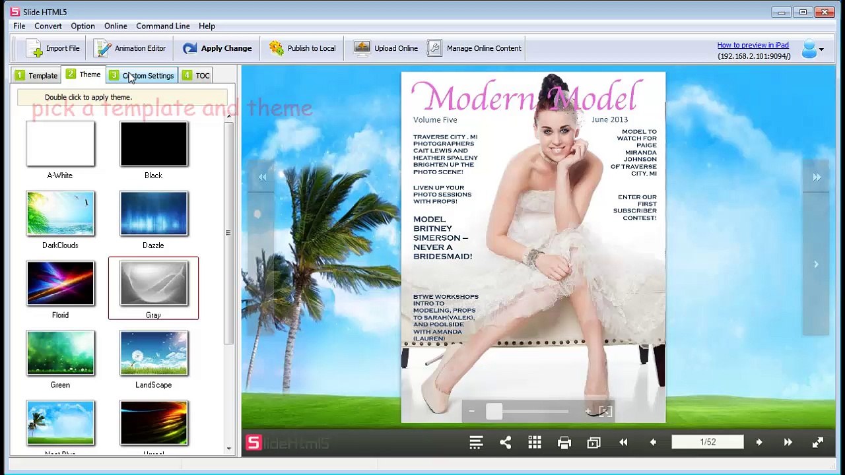Switch to the Template tab

36,75
